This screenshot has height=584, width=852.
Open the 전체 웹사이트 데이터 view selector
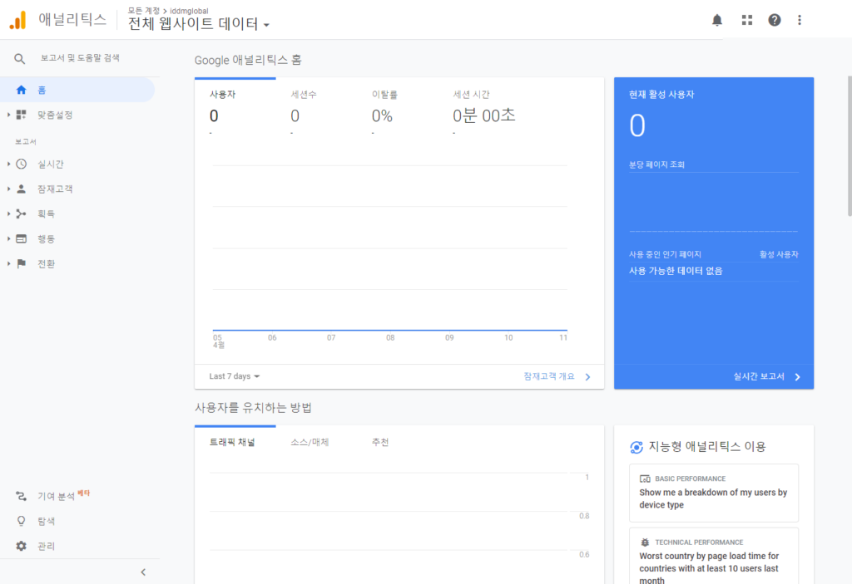[198, 24]
